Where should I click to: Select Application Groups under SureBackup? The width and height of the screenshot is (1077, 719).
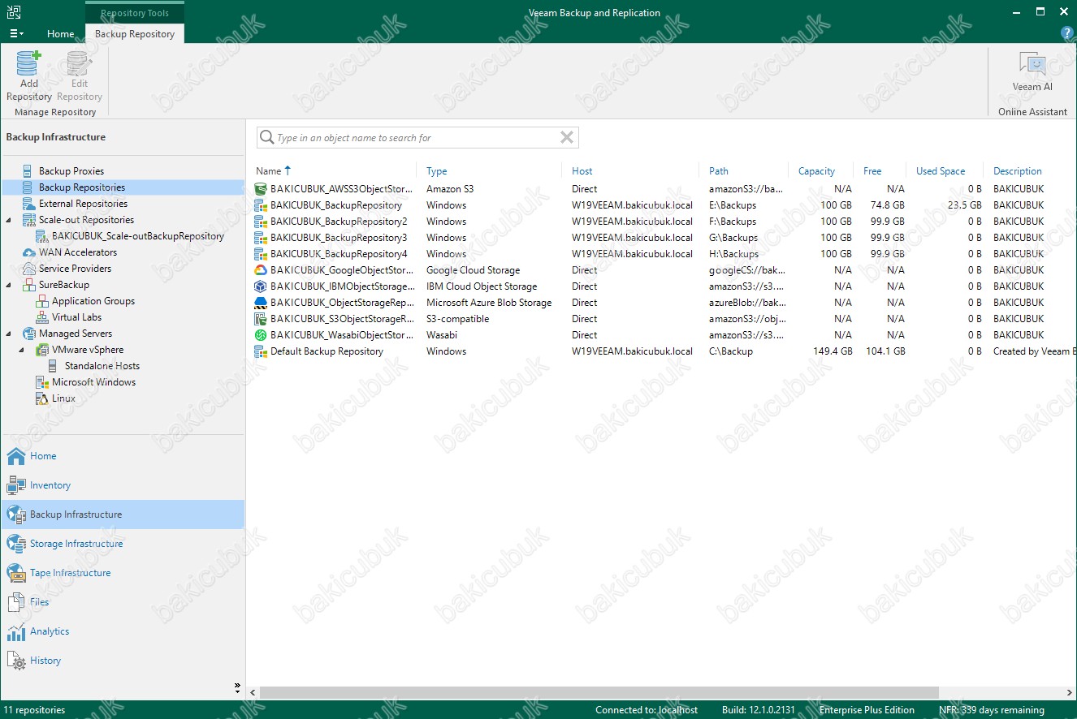coord(93,301)
